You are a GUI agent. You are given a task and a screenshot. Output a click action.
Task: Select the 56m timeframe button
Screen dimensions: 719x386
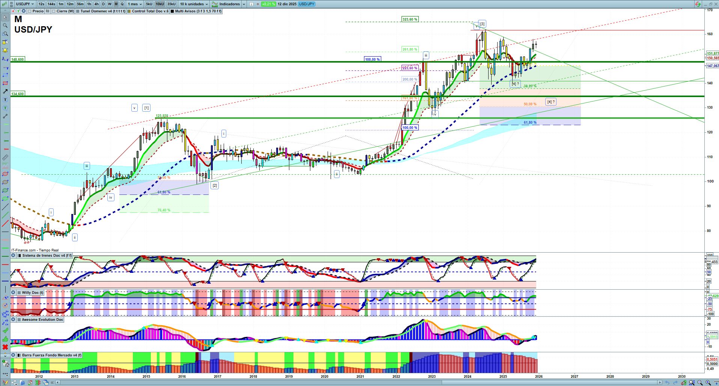pyautogui.click(x=80, y=4)
